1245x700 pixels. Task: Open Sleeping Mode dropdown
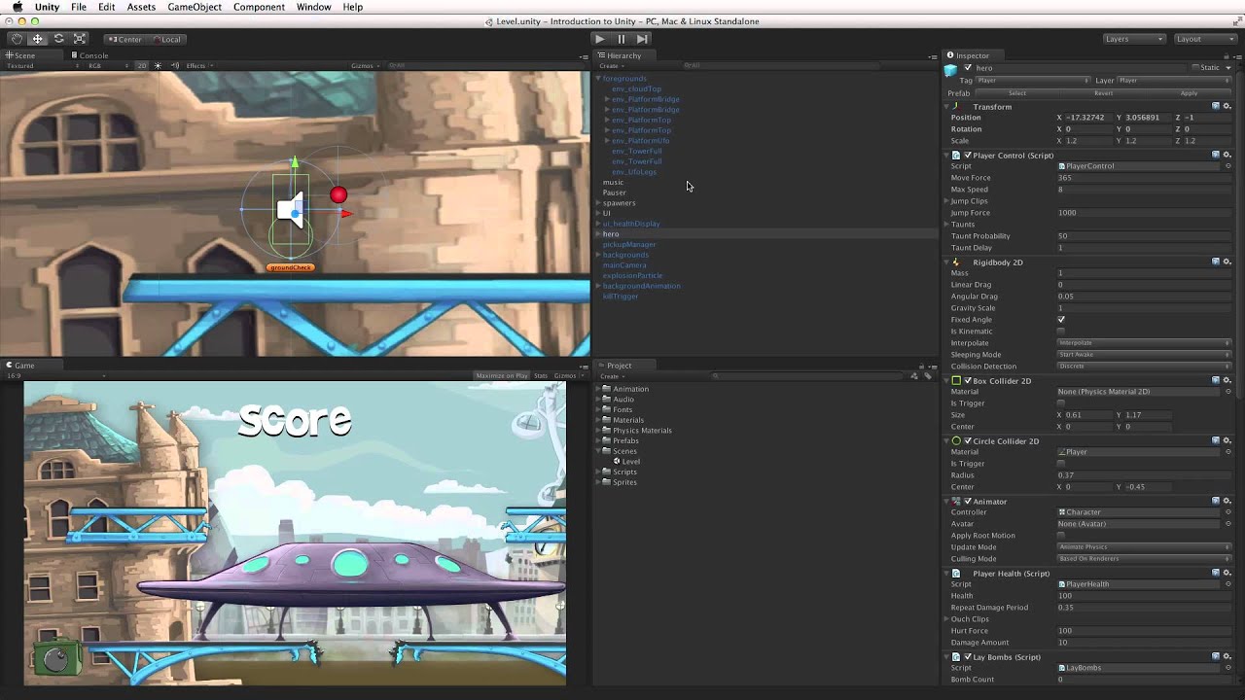(x=1144, y=355)
